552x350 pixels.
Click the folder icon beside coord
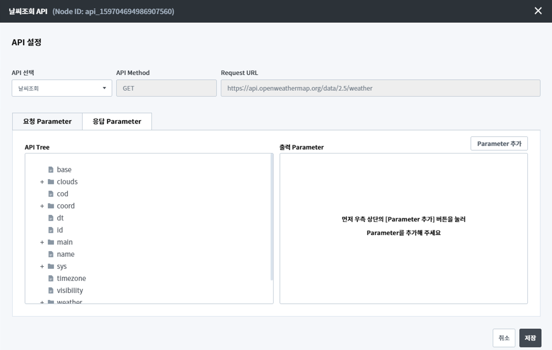(x=51, y=206)
